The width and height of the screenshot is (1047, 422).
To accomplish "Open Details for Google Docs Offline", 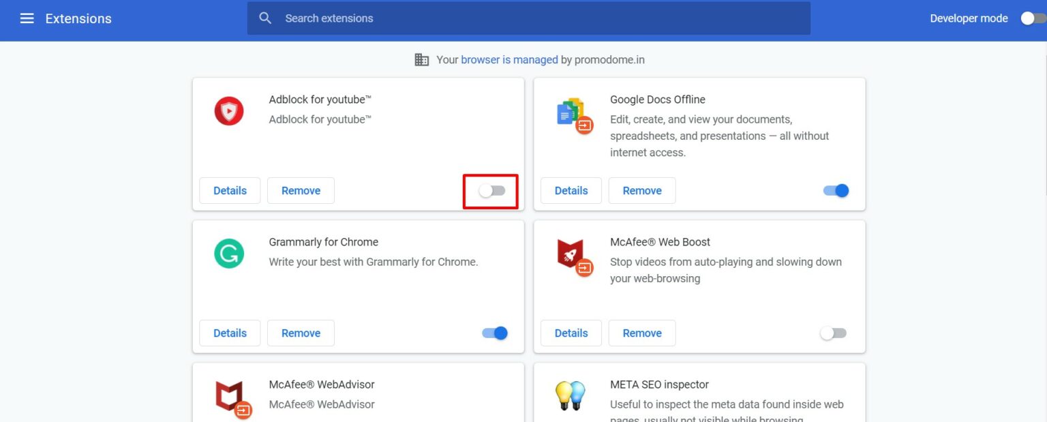I will [x=571, y=191].
